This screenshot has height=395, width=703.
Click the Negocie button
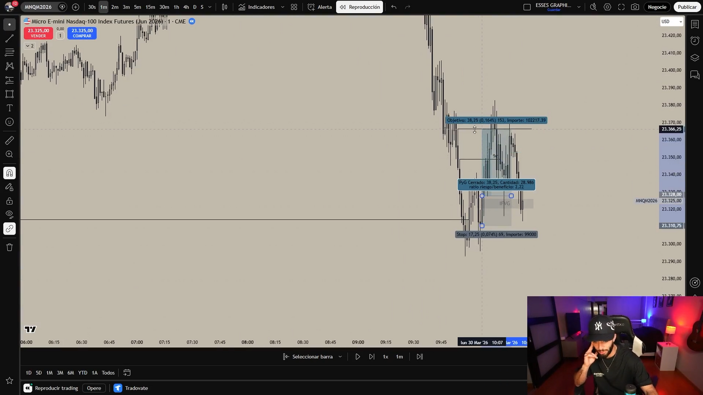coord(657,7)
